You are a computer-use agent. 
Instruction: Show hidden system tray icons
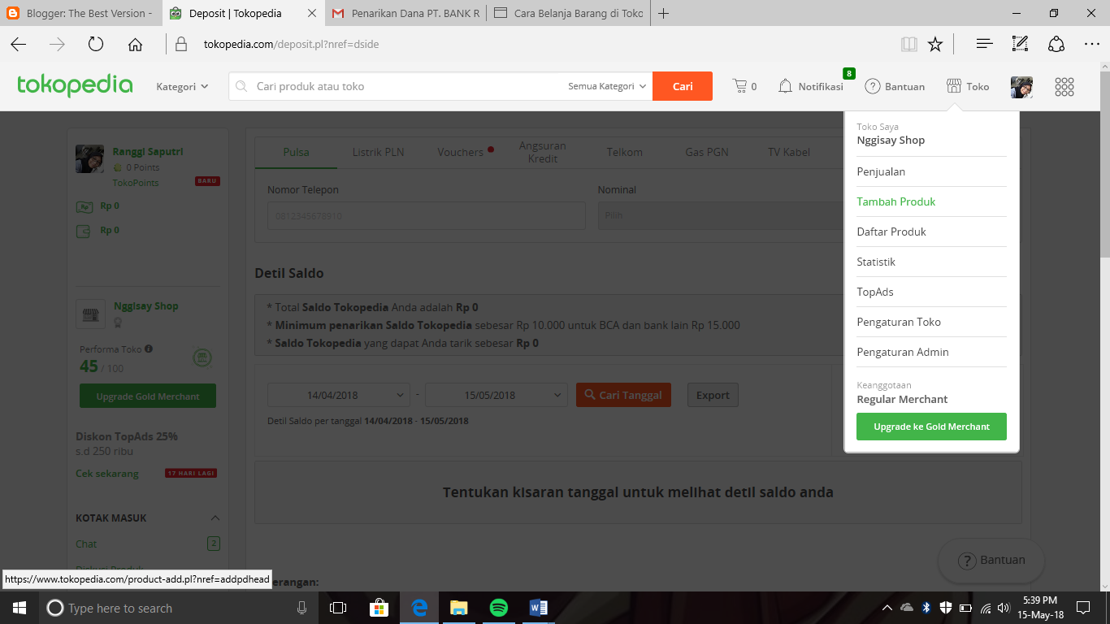tap(887, 608)
